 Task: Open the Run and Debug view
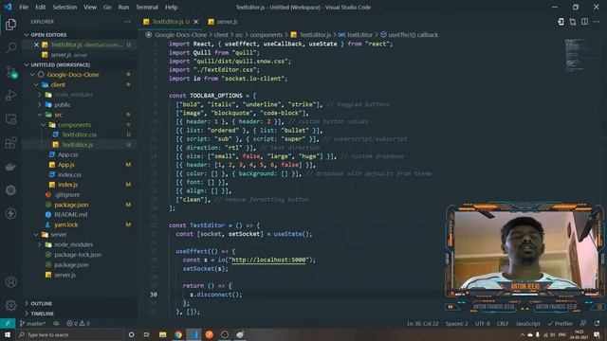10,96
